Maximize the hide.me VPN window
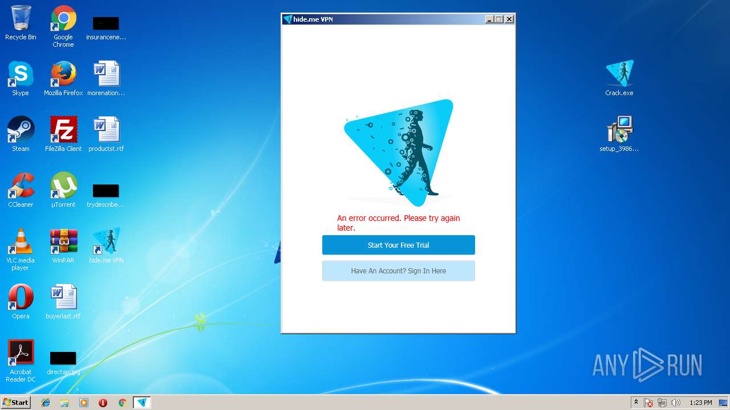This screenshot has height=410, width=730. pyautogui.click(x=499, y=19)
